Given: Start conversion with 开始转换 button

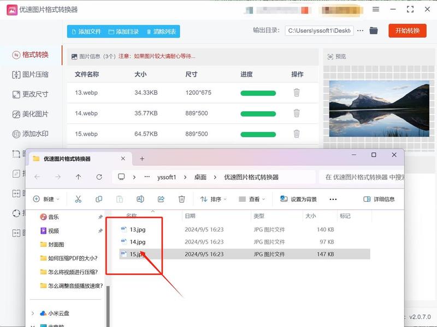Looking at the screenshot, I should tap(407, 31).
